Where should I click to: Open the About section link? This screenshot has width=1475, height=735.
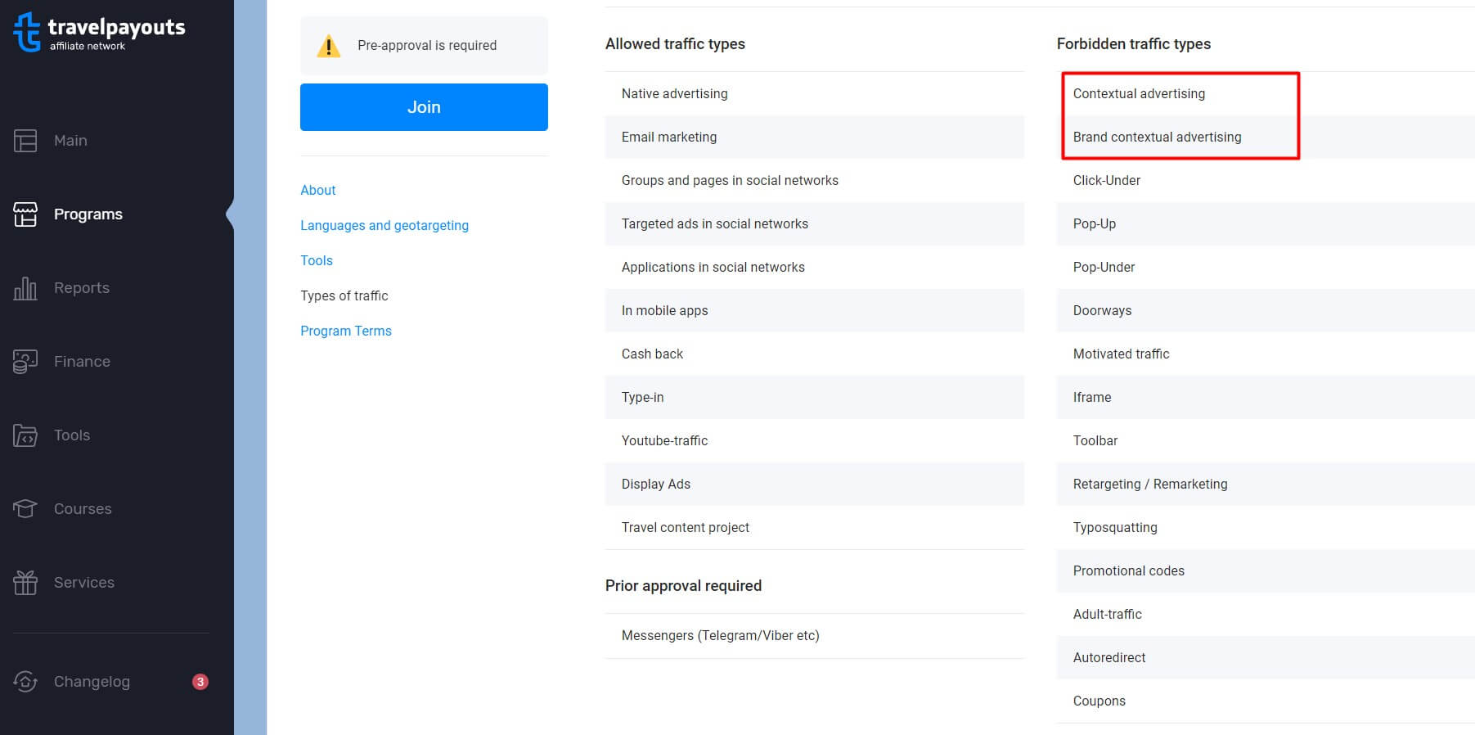pos(318,190)
